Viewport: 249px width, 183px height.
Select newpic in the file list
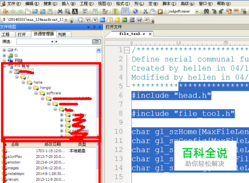pyautogui.click(x=13, y=180)
